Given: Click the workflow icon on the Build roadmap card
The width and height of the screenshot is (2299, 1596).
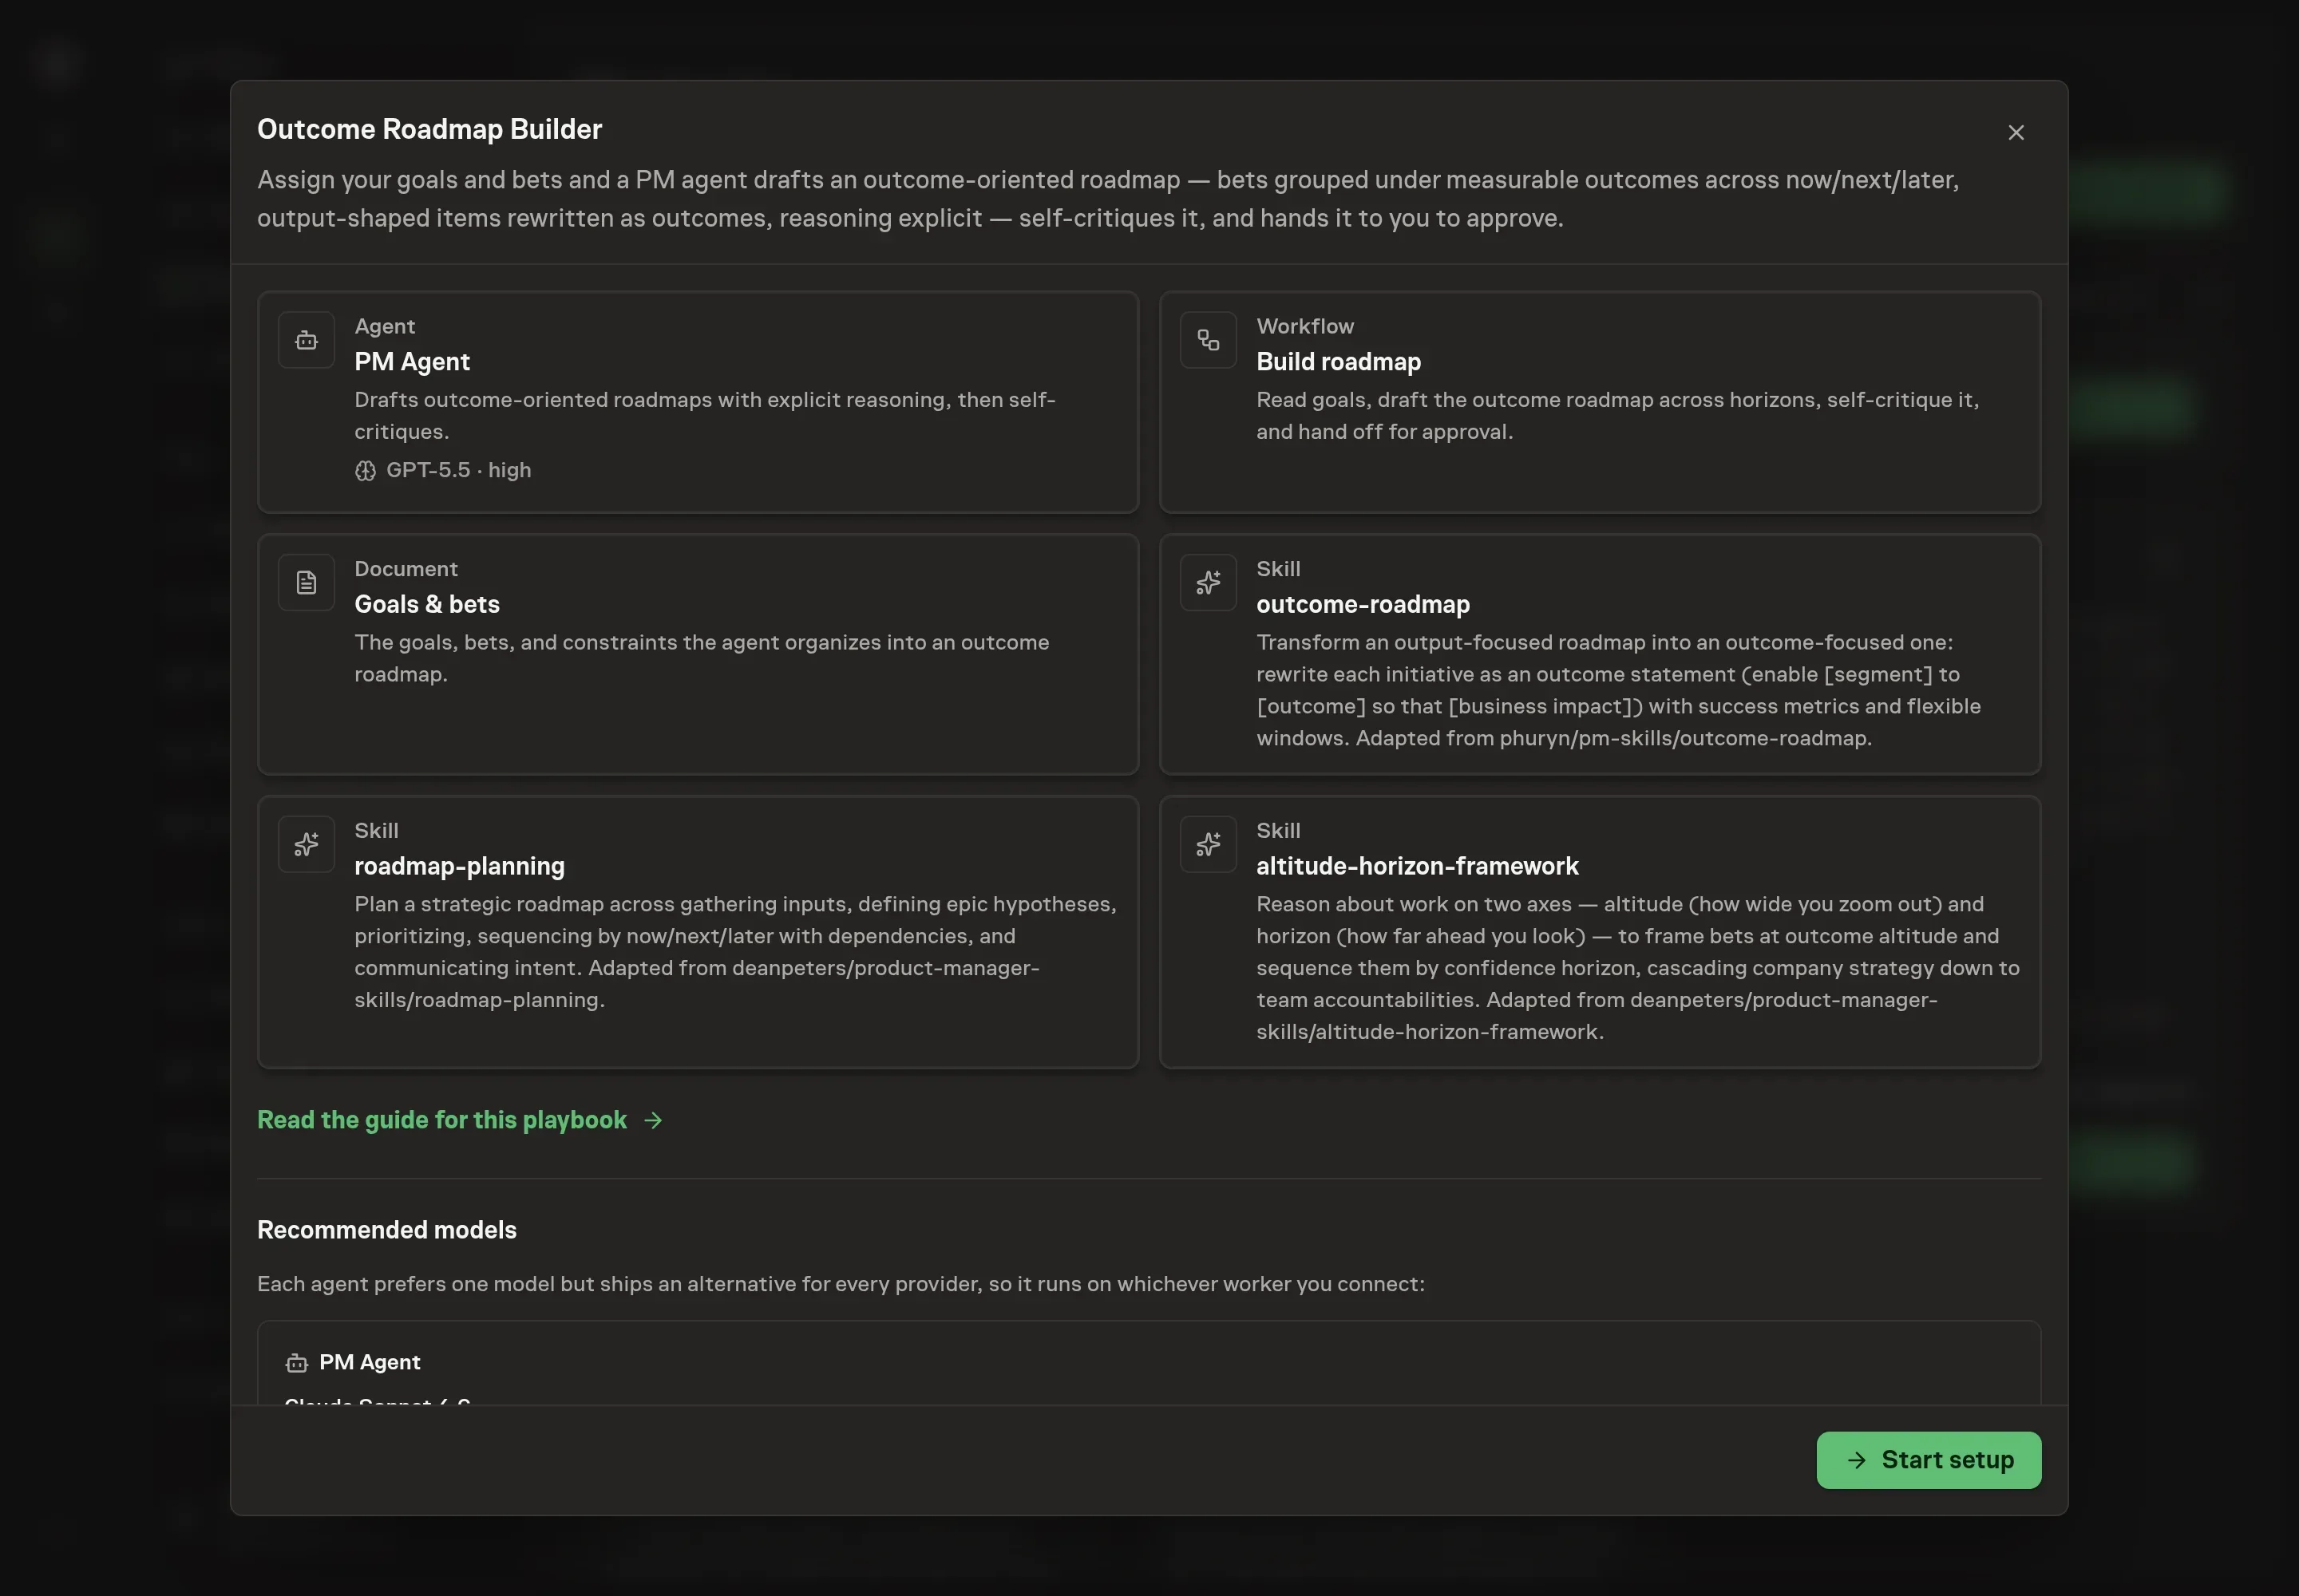Looking at the screenshot, I should (x=1209, y=341).
